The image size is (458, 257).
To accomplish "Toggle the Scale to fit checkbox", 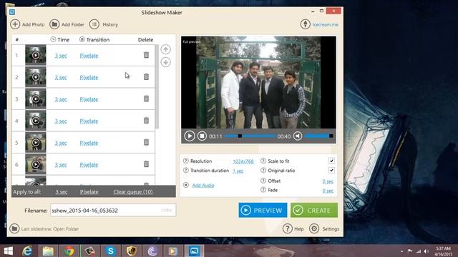I will pos(331,161).
